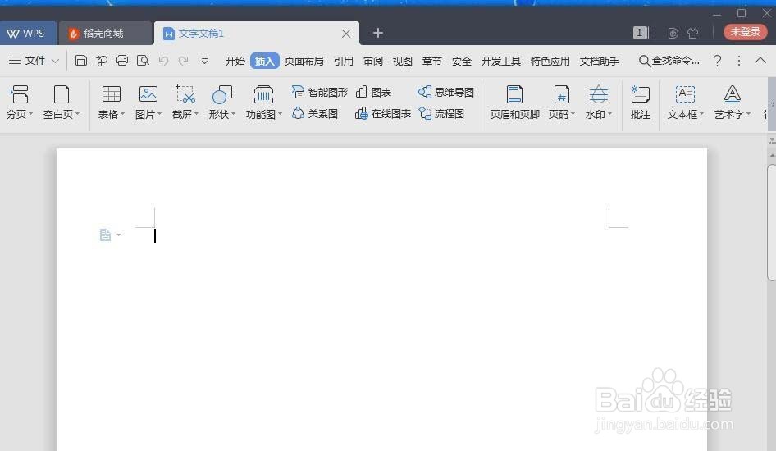The height and width of the screenshot is (451, 776).
Task: Open the more options dots menu
Action: coord(739,61)
